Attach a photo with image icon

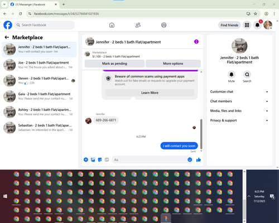click(93, 159)
